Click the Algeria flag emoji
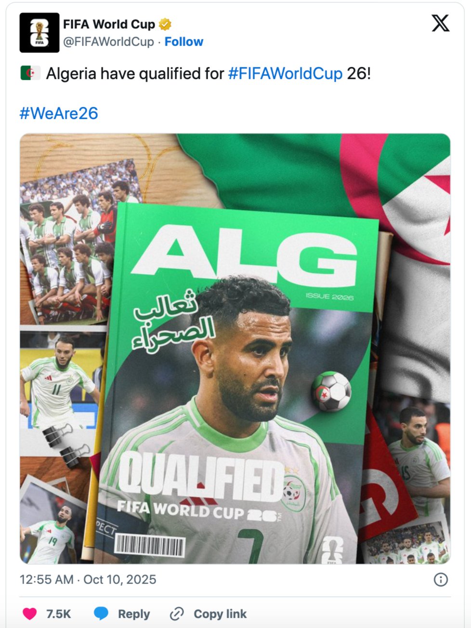Image resolution: width=471 pixels, height=628 pixels. (30, 73)
